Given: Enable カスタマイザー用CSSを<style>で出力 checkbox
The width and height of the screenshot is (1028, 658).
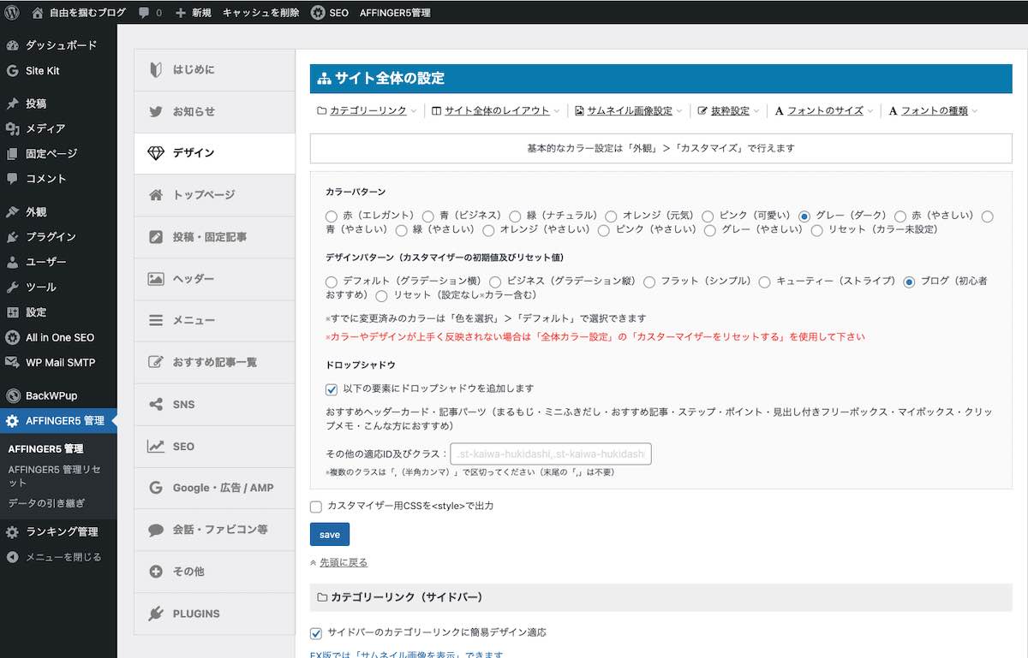Looking at the screenshot, I should click(316, 507).
